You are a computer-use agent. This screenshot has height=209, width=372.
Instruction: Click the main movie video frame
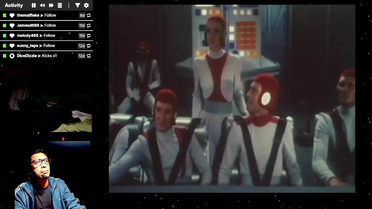[x=232, y=99]
